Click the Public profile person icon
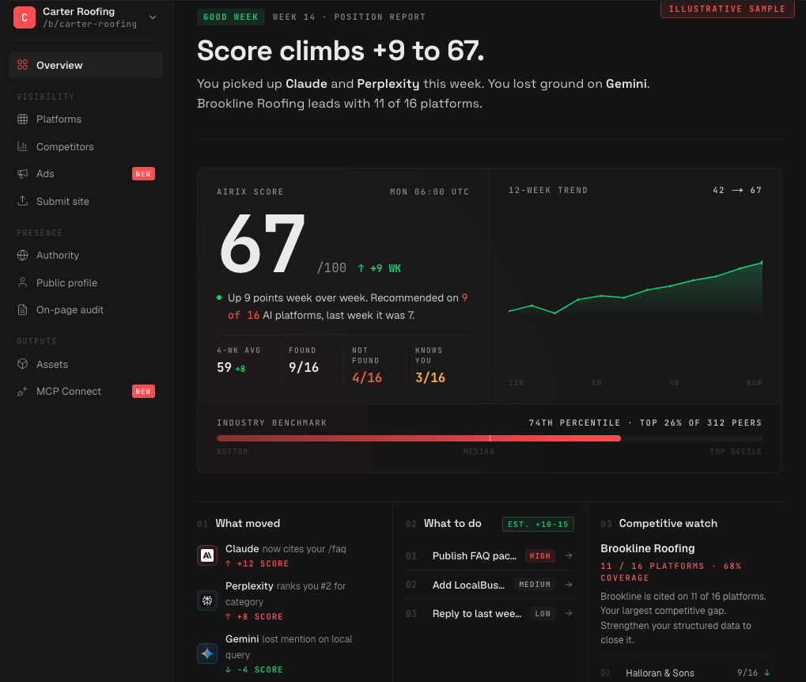The width and height of the screenshot is (806, 682). click(x=23, y=282)
